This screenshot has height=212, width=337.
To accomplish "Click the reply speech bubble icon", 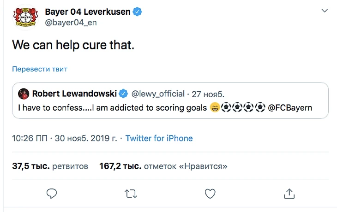I will point(52,194).
